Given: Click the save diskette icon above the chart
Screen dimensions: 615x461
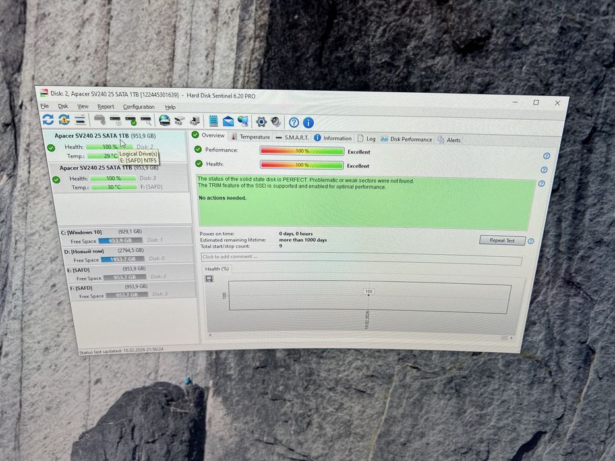Looking at the screenshot, I should click(210, 279).
